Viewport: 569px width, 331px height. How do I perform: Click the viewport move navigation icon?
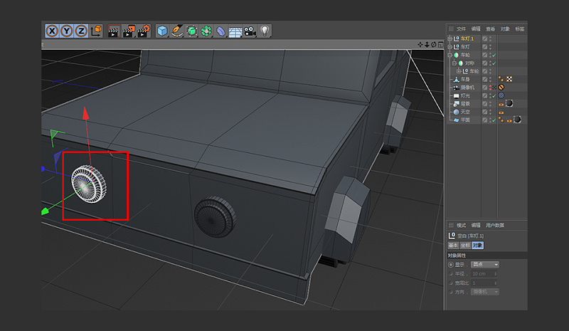tap(420, 44)
